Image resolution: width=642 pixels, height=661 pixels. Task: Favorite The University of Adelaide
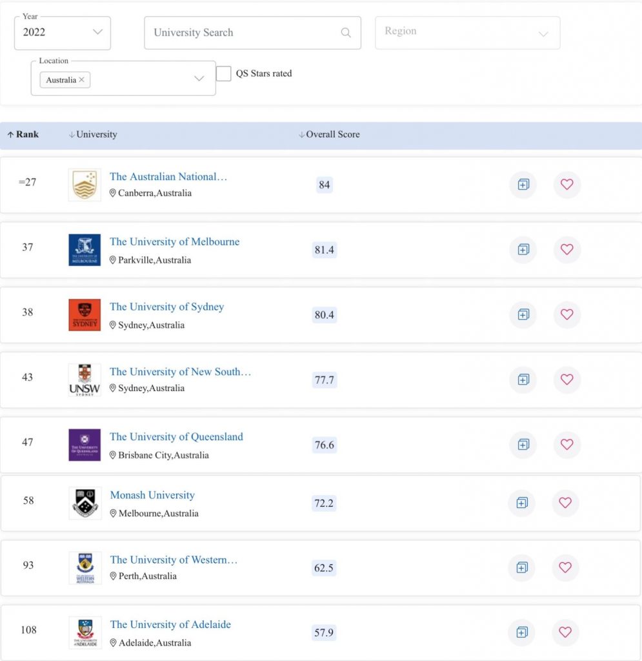[x=565, y=632]
